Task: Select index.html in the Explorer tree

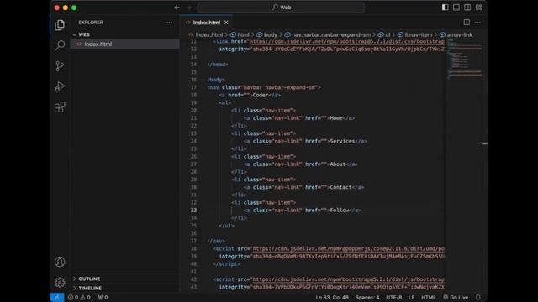Action: (125, 44)
